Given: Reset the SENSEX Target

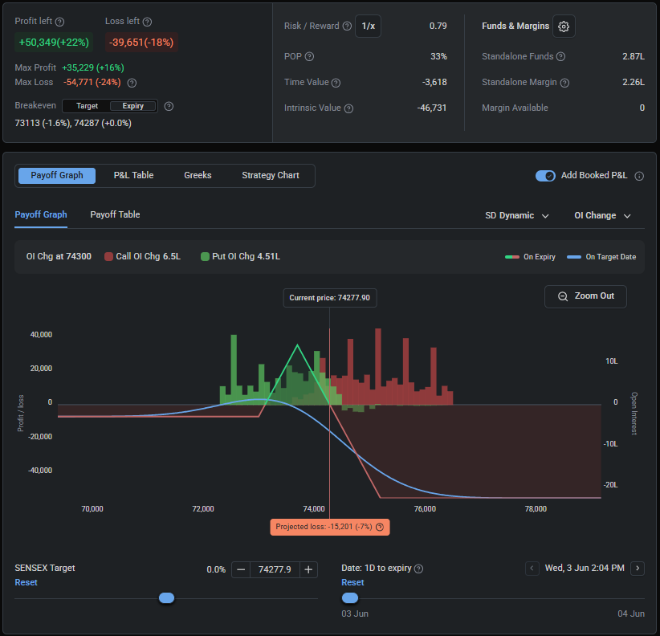Looking at the screenshot, I should (26, 582).
